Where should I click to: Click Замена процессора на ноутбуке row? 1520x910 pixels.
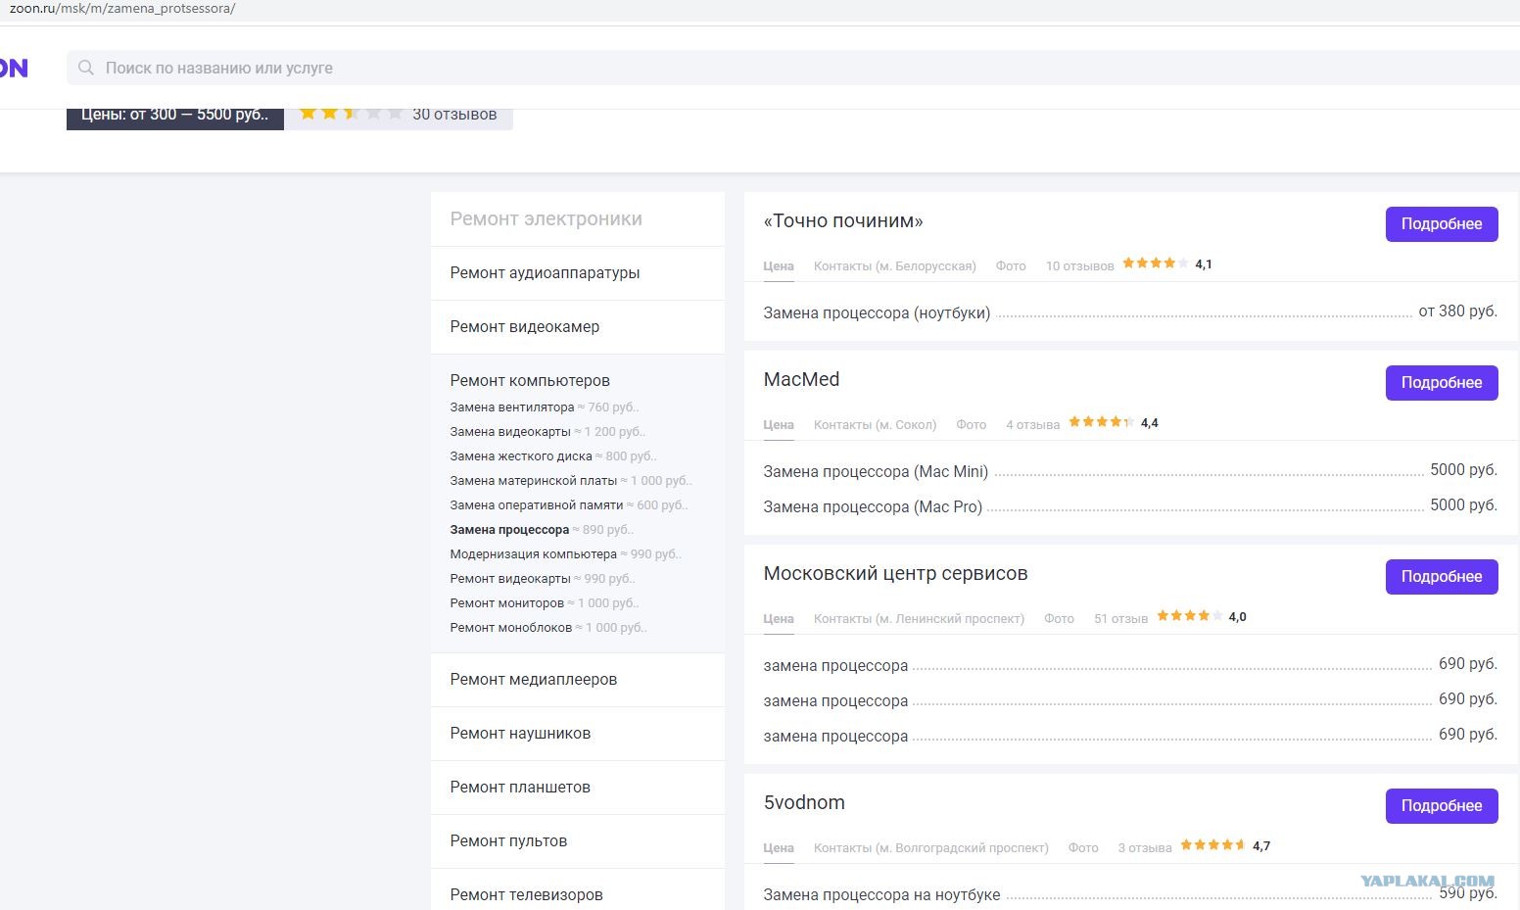[1130, 894]
